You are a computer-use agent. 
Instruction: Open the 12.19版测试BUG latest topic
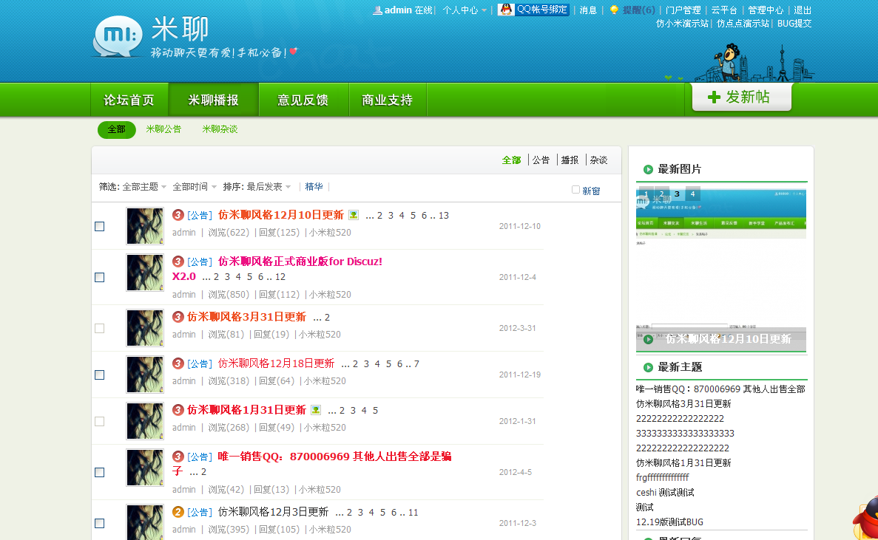pos(669,522)
